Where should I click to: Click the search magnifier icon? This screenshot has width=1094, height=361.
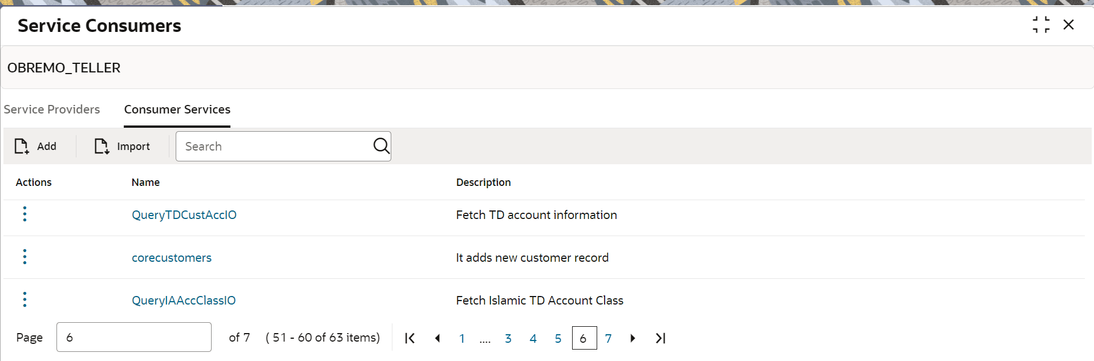coord(381,147)
